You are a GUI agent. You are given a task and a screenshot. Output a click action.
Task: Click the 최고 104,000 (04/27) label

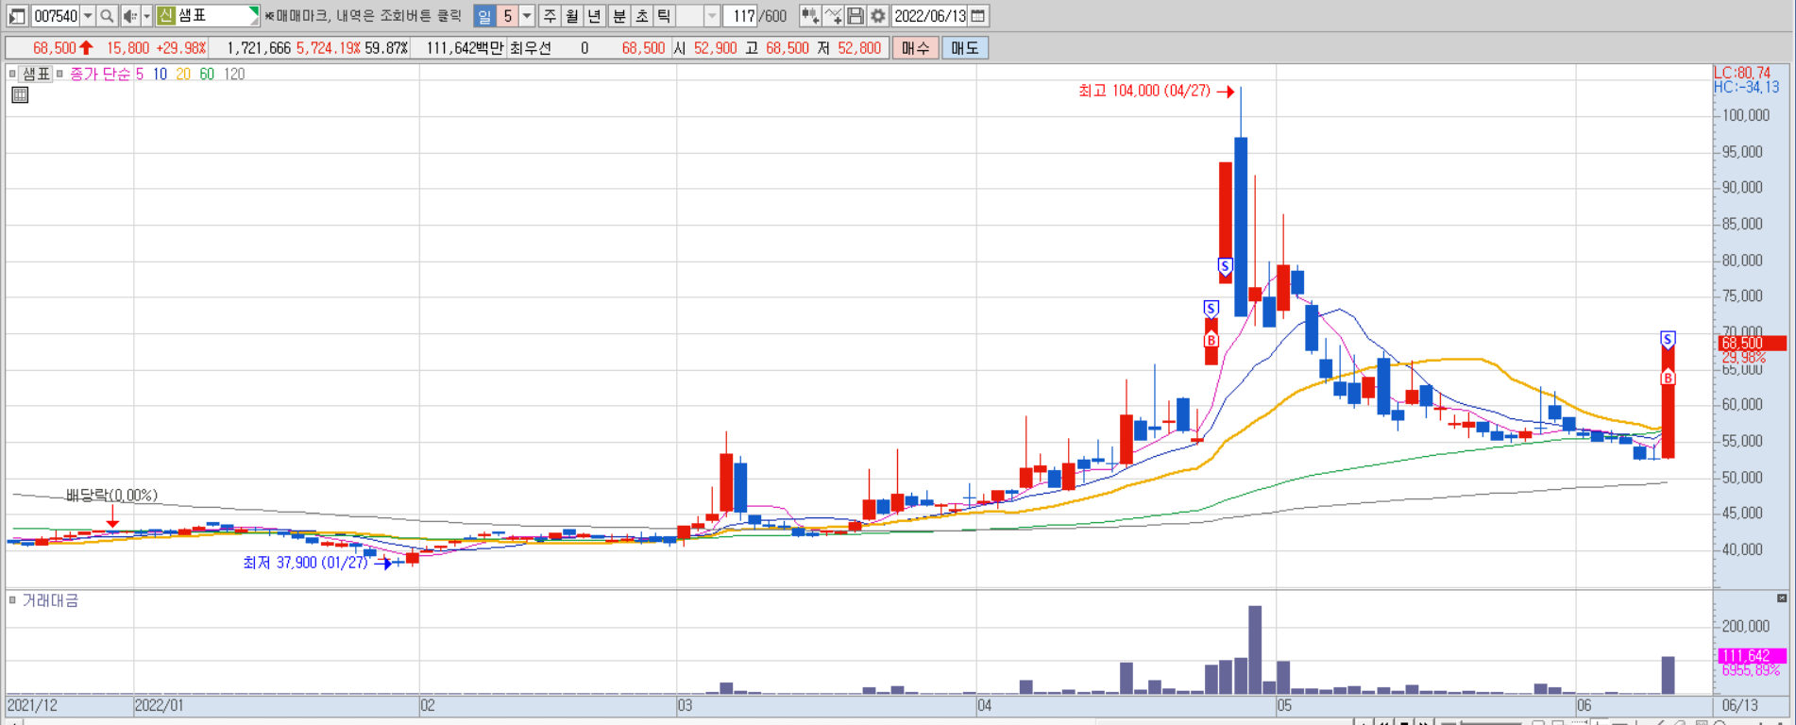tap(1144, 91)
